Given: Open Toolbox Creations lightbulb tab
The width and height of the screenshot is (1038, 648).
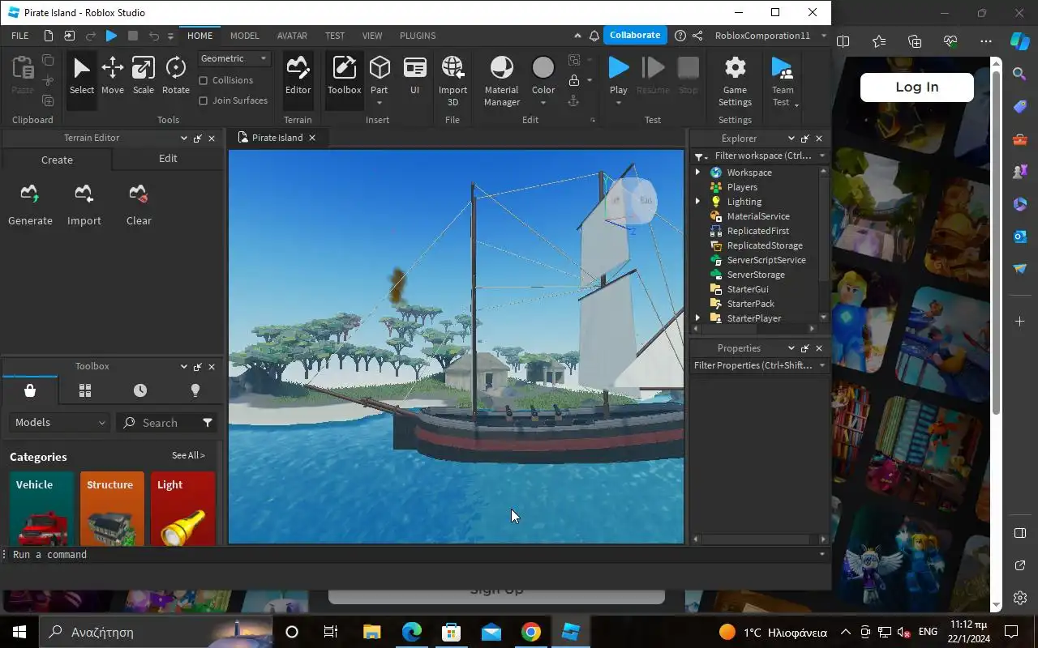Looking at the screenshot, I should point(195,390).
